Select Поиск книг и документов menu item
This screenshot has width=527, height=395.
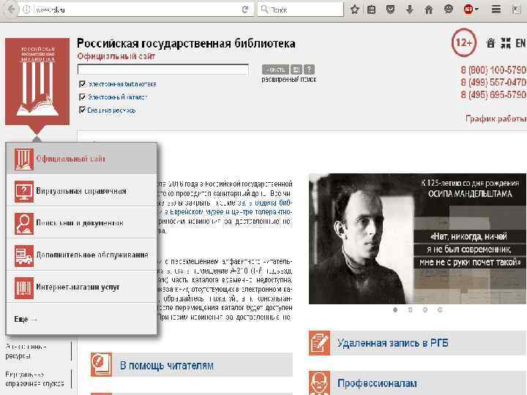tap(81, 223)
